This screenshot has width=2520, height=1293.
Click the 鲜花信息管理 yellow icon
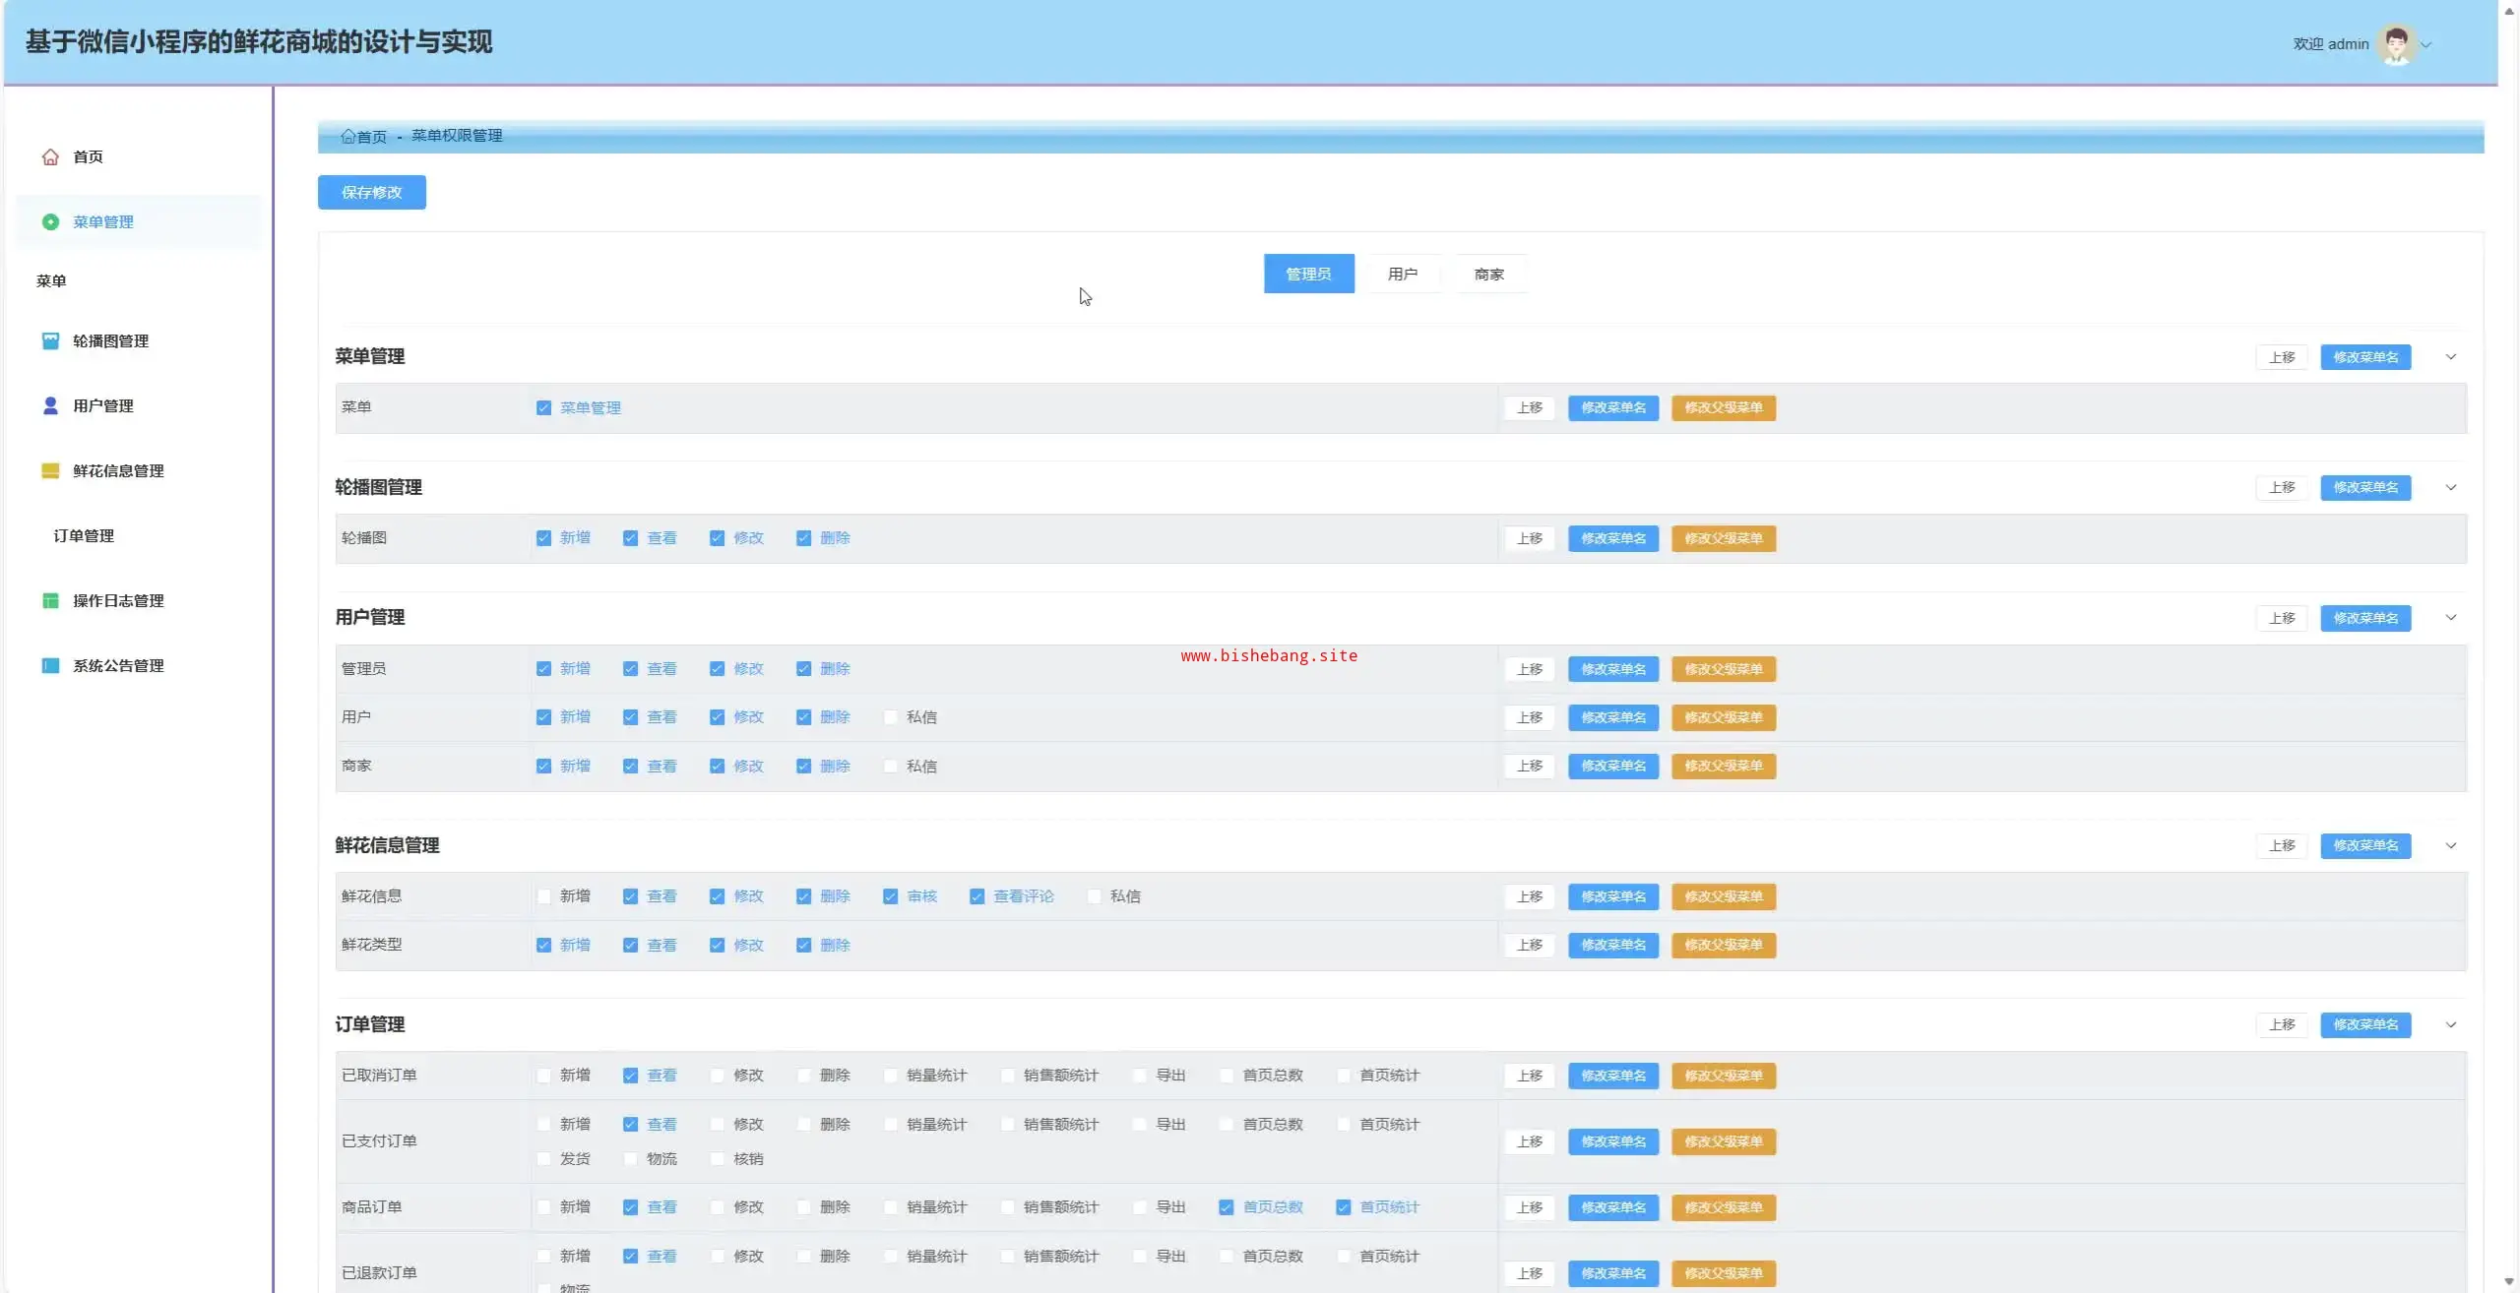(50, 471)
